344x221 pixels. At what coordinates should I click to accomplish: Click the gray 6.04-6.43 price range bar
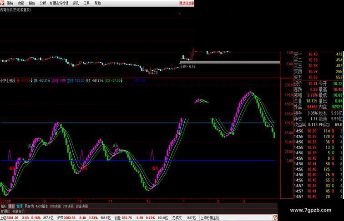(230, 62)
